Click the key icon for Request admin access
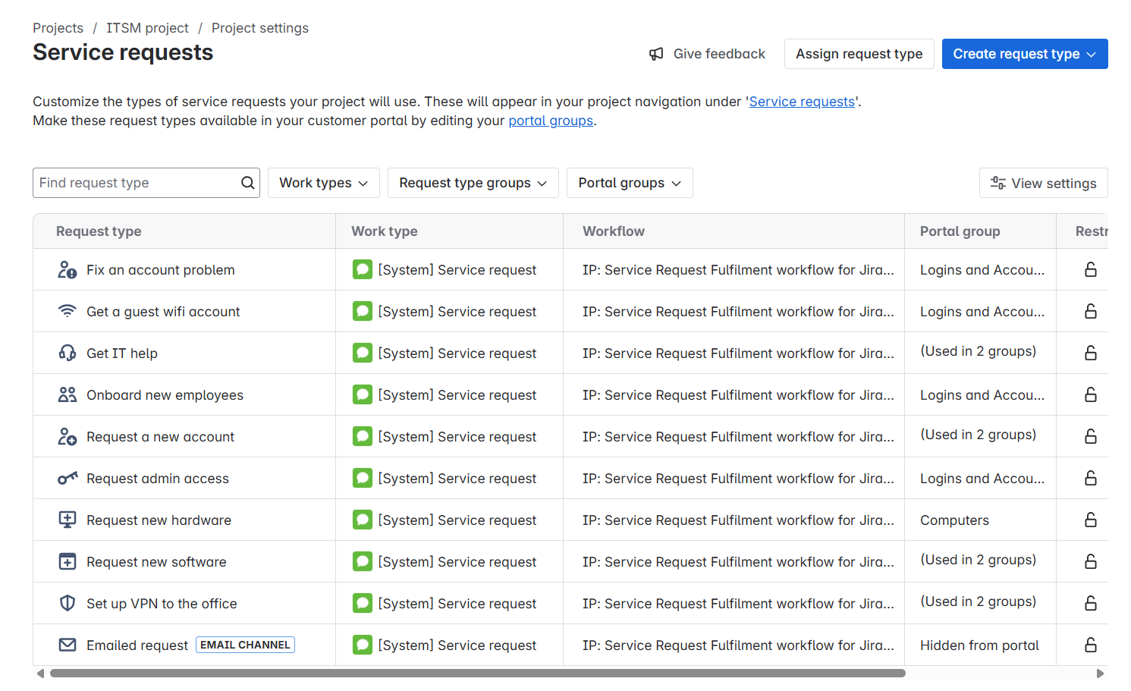This screenshot has height=691, width=1131. (x=68, y=478)
